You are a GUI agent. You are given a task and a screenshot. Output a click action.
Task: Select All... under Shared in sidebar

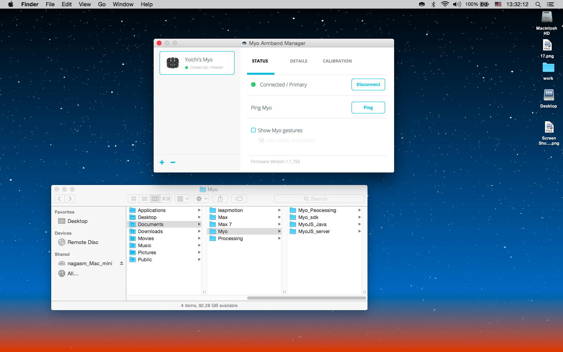tap(68, 273)
